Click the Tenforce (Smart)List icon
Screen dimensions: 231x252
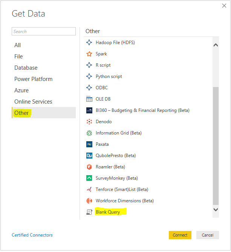[89, 189]
